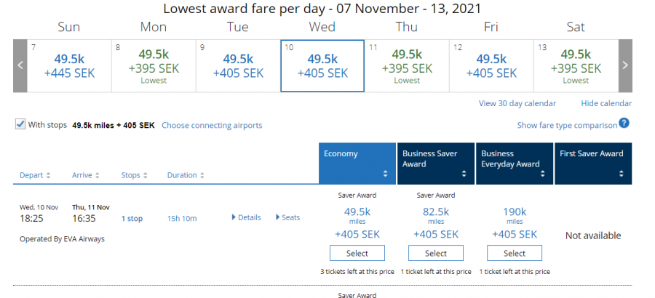Click the next week arrow
This screenshot has width=655, height=298.
click(x=625, y=65)
